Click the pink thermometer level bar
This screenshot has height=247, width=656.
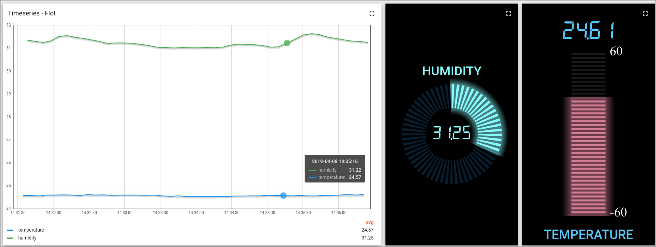click(588, 156)
